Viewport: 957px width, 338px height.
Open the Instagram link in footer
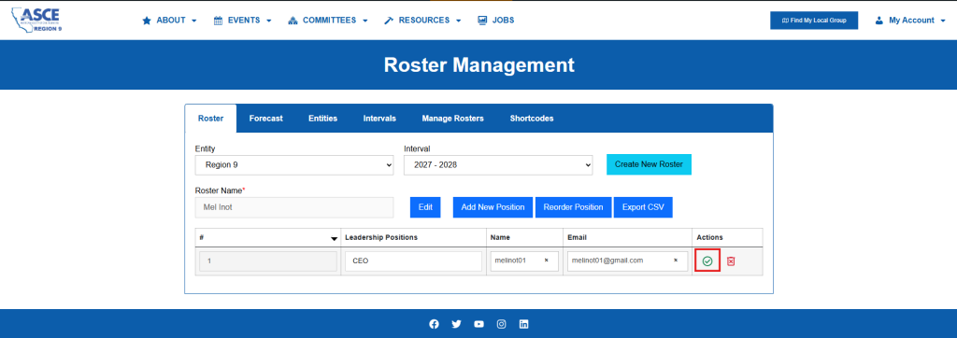[x=501, y=324]
